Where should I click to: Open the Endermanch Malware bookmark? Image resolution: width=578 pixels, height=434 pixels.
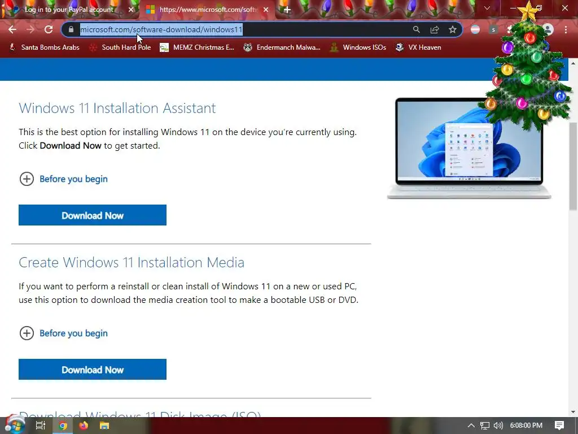(x=282, y=47)
